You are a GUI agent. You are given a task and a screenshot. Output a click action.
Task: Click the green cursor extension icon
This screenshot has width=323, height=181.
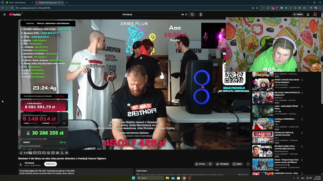pyautogui.click(x=300, y=8)
